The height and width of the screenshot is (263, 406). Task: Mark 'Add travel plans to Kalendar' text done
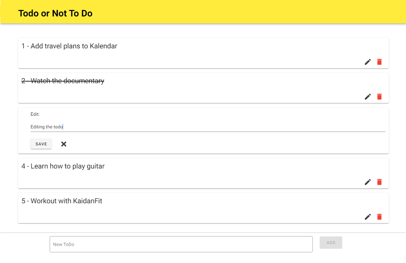pyautogui.click(x=69, y=46)
